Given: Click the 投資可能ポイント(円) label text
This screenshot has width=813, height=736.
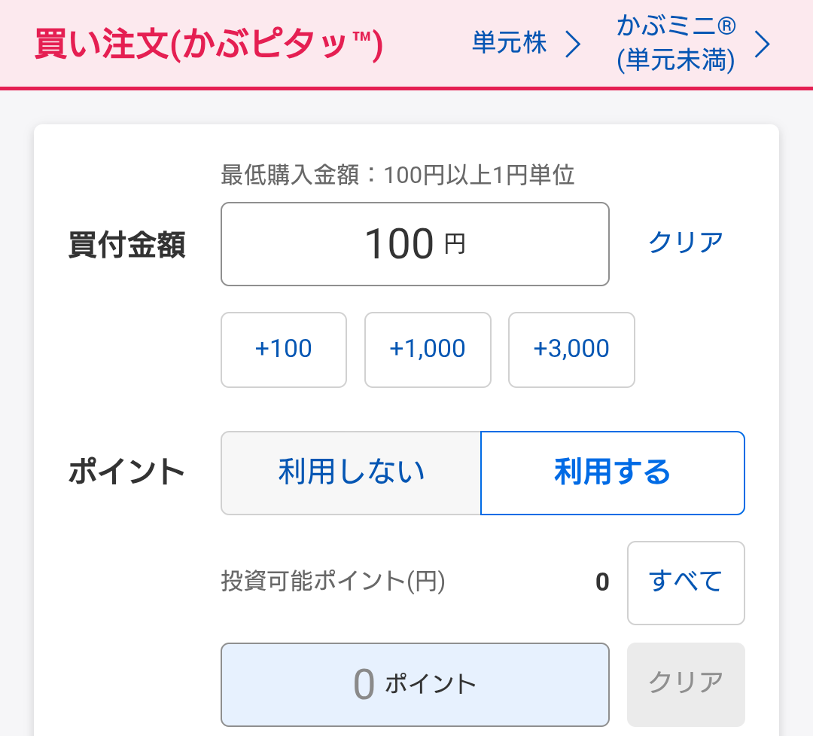Looking at the screenshot, I should point(333,582).
